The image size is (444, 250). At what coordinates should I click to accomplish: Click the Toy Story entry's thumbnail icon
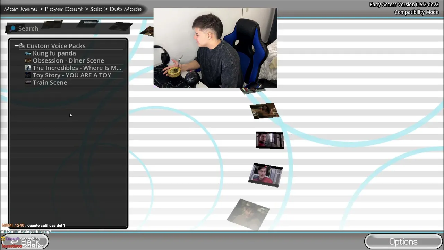coord(28,75)
